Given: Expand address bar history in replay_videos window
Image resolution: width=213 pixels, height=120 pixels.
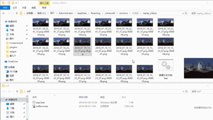Looking at the screenshot, I should (x=183, y=13).
